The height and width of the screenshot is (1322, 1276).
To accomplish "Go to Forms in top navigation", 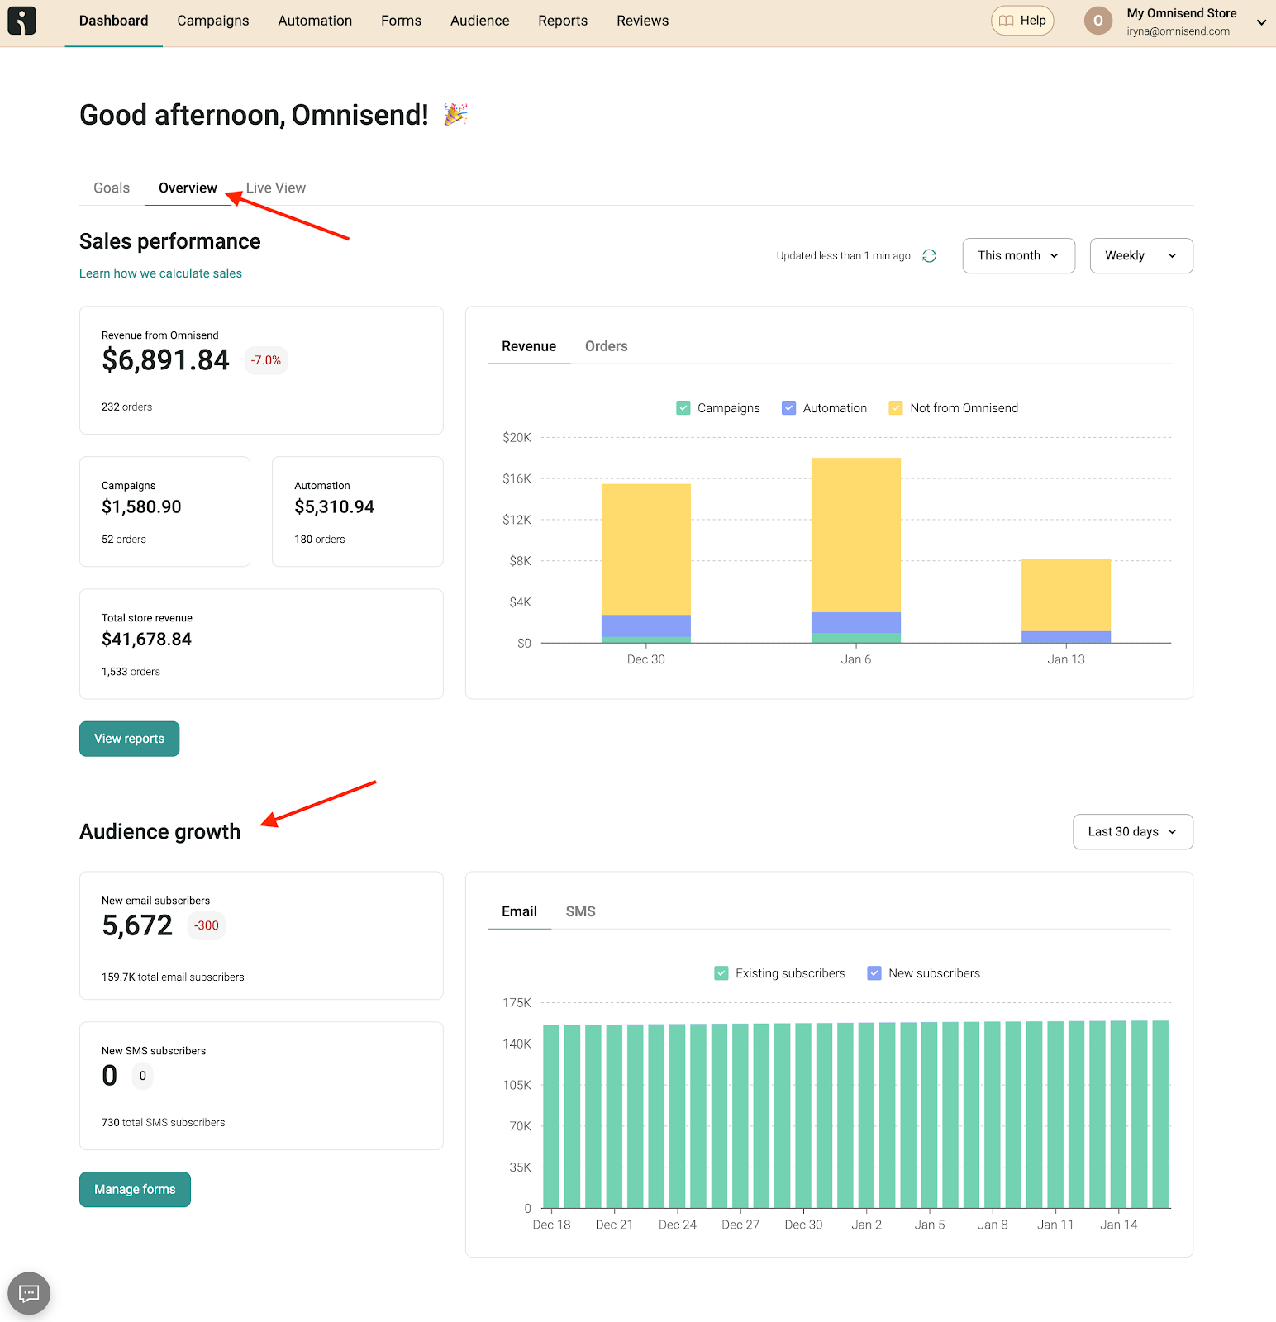I will [401, 21].
